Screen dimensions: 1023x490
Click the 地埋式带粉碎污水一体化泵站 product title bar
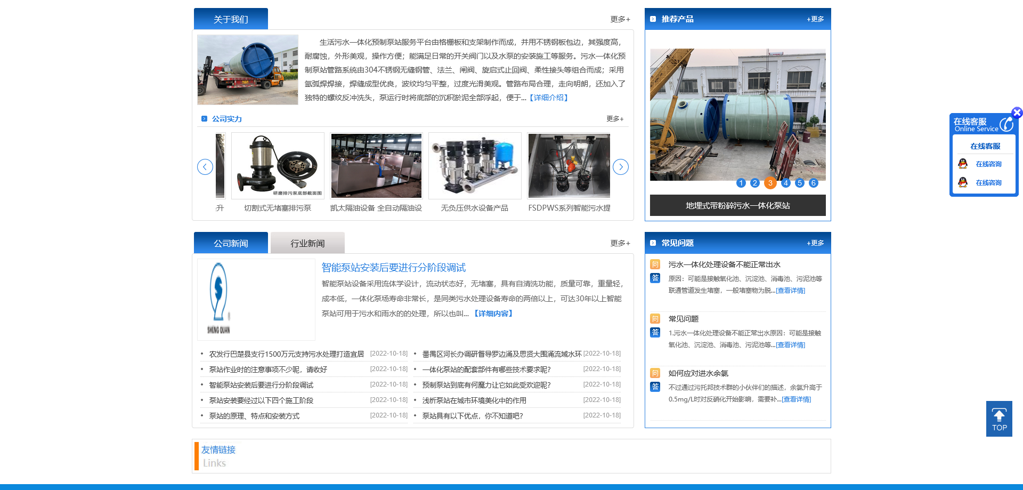coord(737,205)
